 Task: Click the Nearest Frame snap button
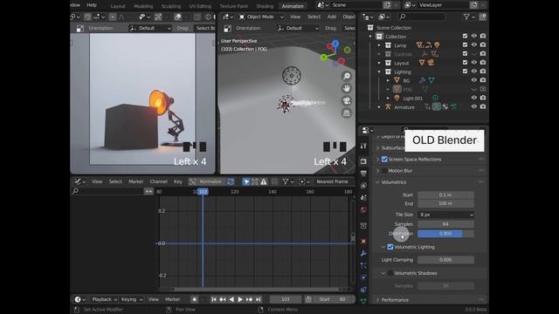(332, 181)
